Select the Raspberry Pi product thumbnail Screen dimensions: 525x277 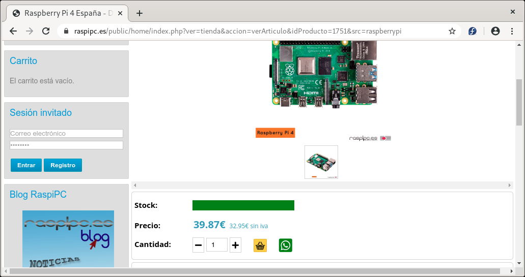coord(321,162)
